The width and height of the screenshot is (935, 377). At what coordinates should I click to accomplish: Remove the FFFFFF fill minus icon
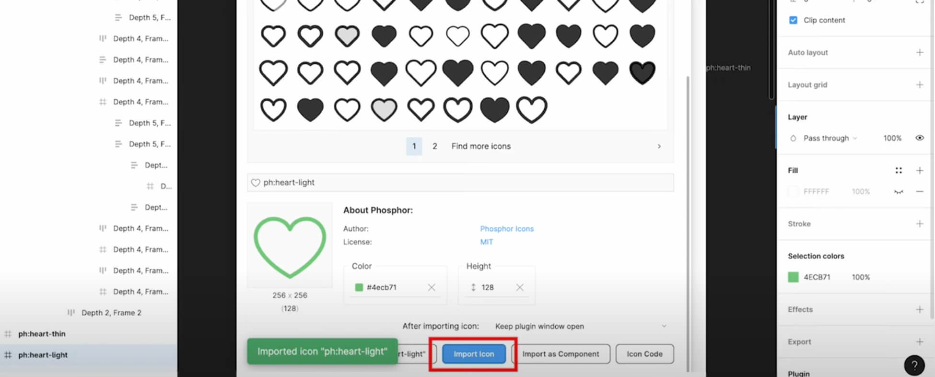pyautogui.click(x=919, y=191)
